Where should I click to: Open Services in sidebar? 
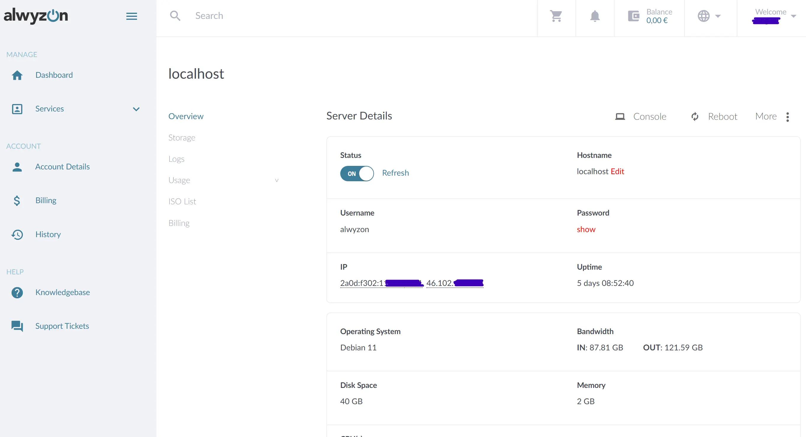(x=49, y=109)
